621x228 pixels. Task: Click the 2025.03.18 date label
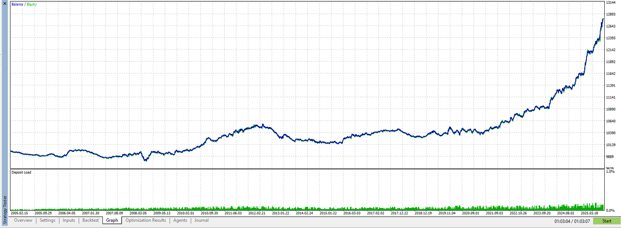click(589, 213)
